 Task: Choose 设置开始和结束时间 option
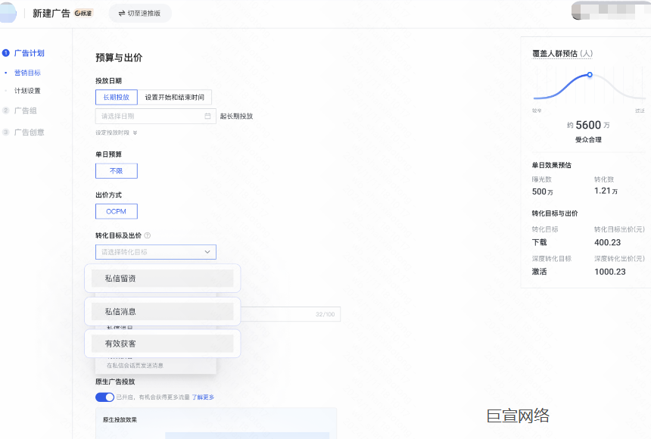click(174, 97)
